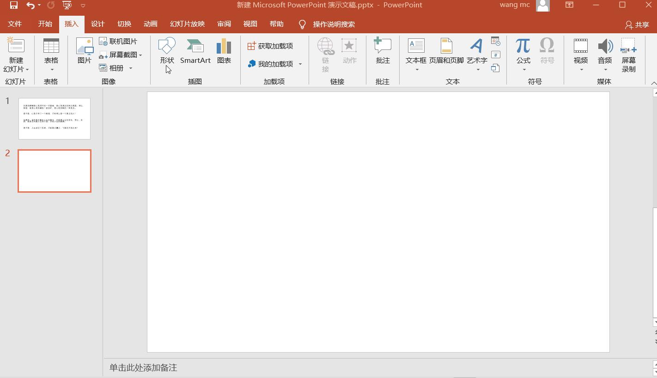Click the Save icon in the quick access toolbar
Image resolution: width=657 pixels, height=378 pixels.
[x=14, y=5]
